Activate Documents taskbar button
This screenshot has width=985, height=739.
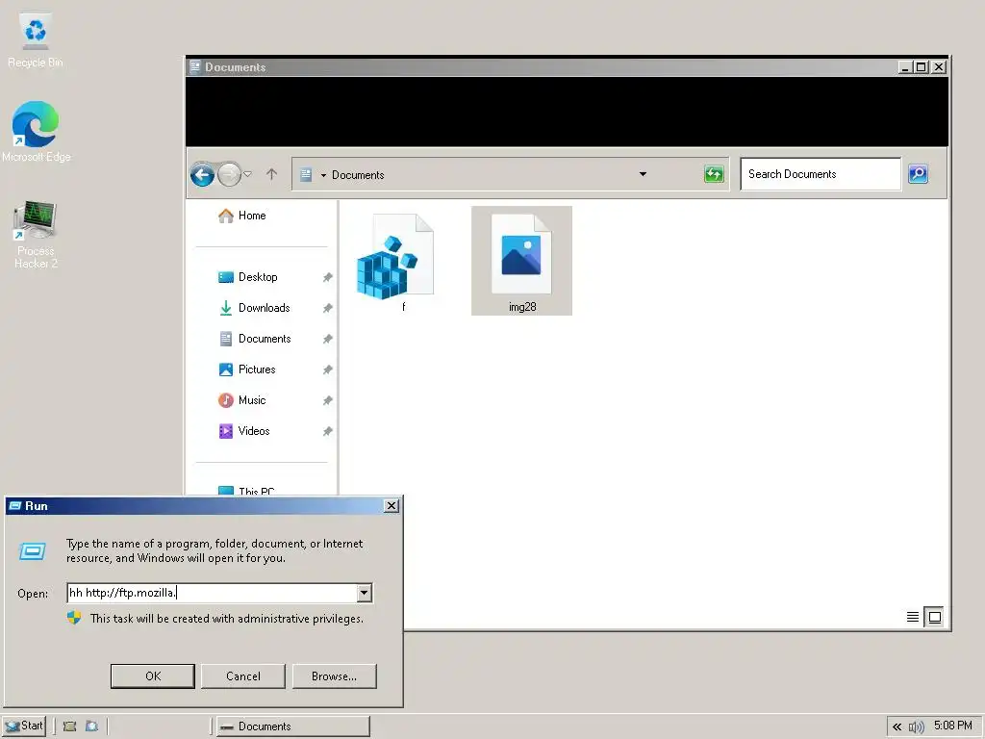pos(292,726)
